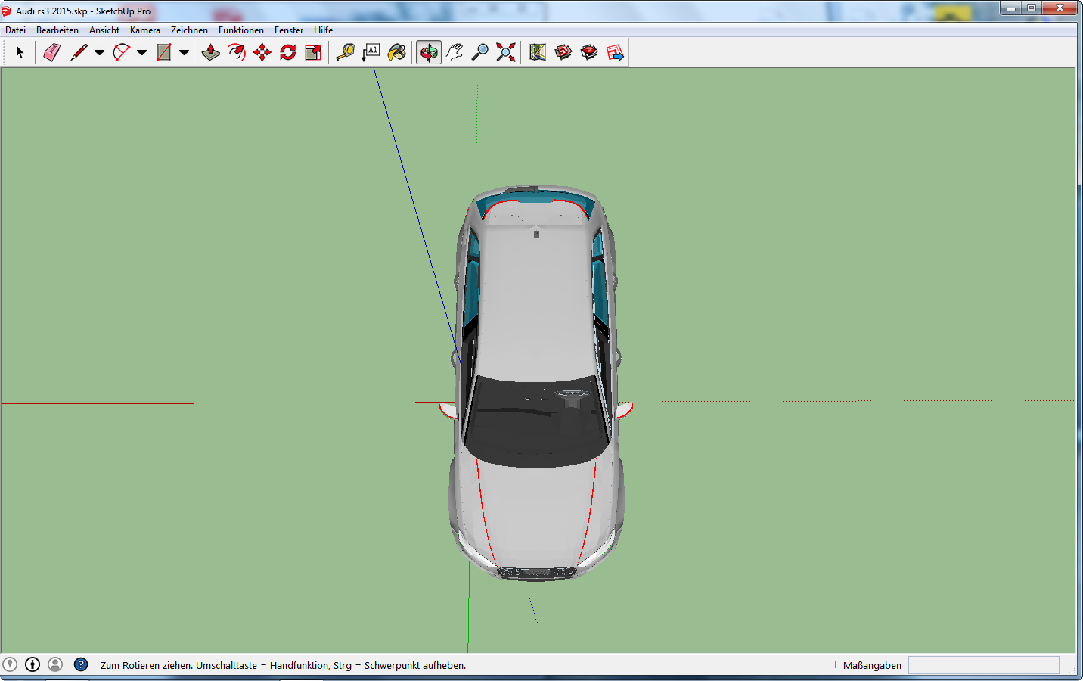Select the Pan hand tool
Image resolution: width=1083 pixels, height=681 pixels.
455,52
